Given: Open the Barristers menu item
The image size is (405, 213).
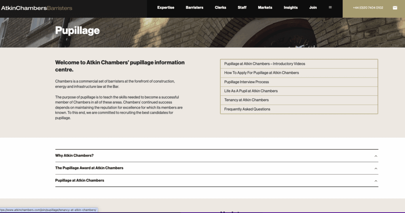Looking at the screenshot, I should coord(194,7).
